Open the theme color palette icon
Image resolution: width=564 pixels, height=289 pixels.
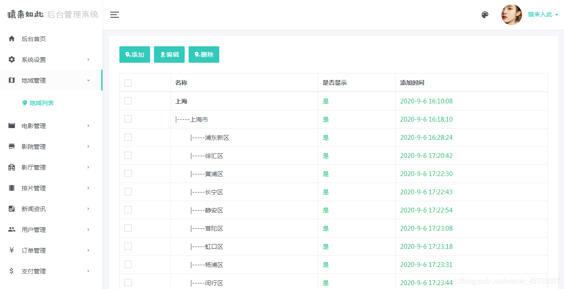click(x=485, y=15)
